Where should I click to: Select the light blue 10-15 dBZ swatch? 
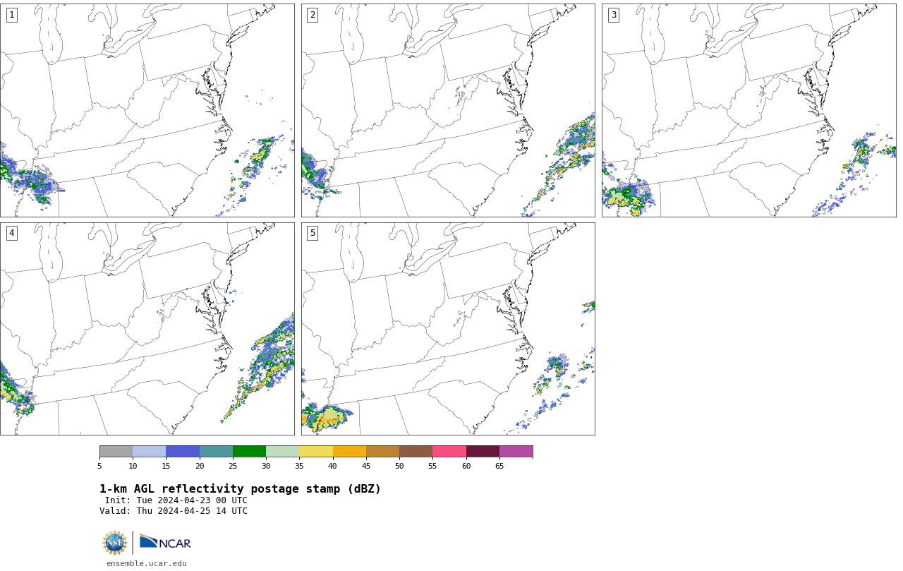pos(150,452)
